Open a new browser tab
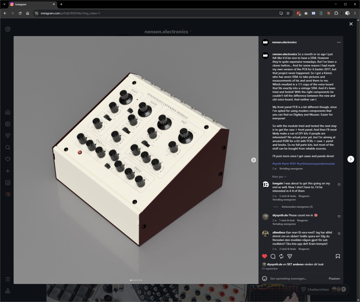Viewport: 360px width, 302px height. click(61, 4)
